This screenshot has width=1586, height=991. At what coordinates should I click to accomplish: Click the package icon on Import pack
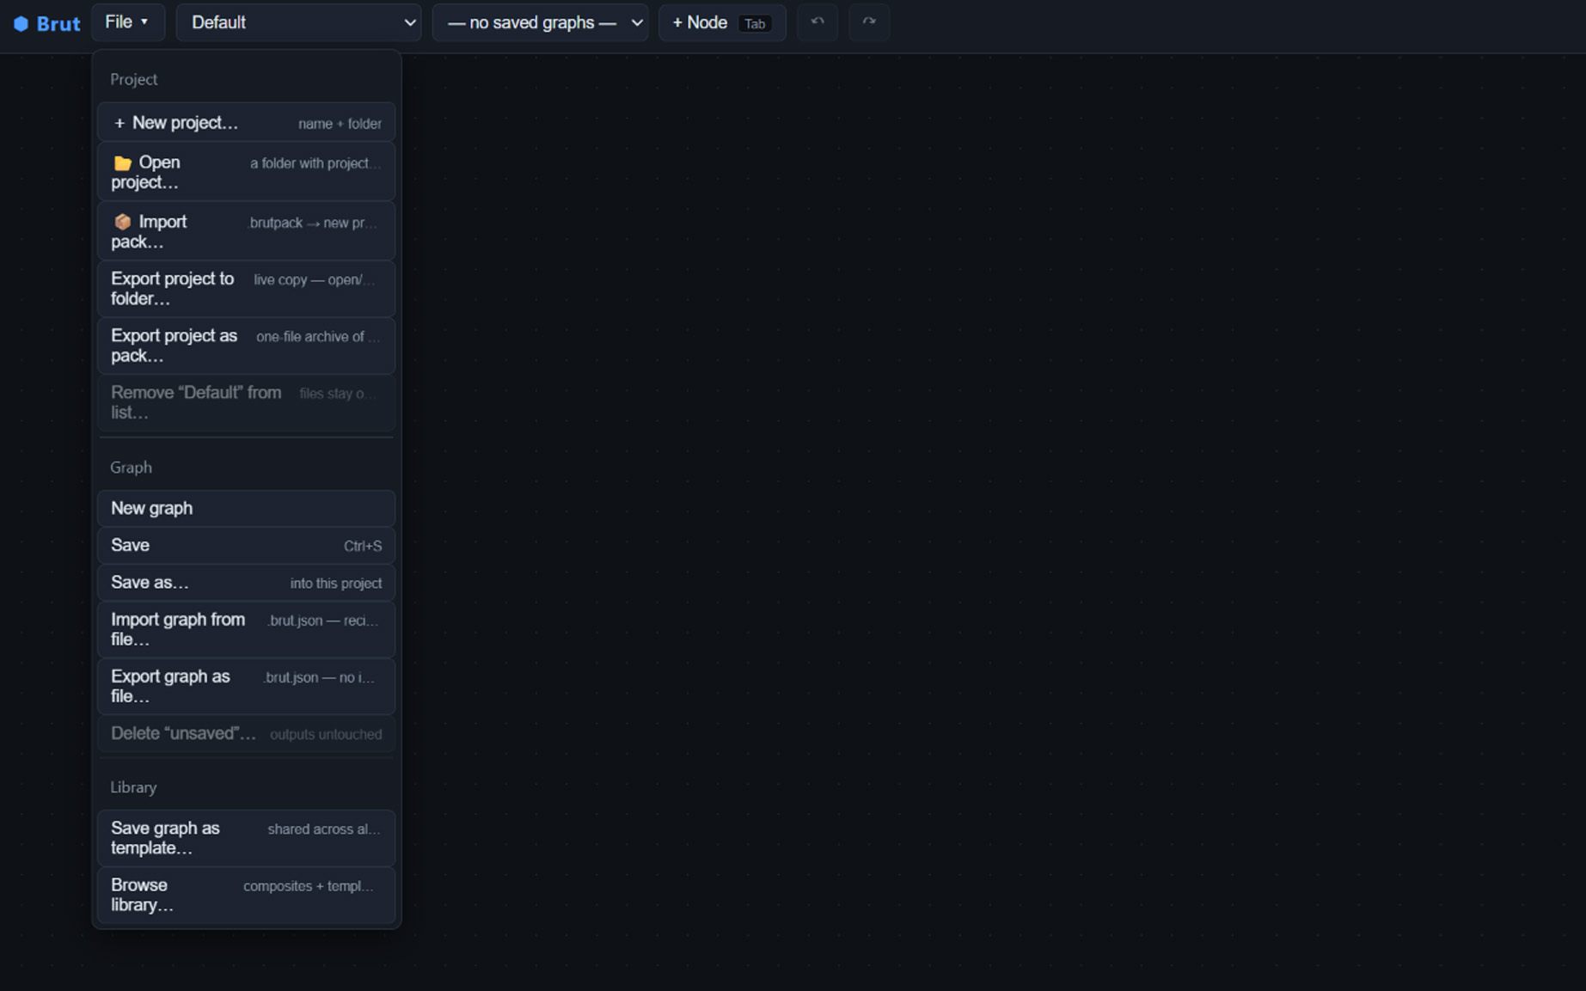pos(123,222)
